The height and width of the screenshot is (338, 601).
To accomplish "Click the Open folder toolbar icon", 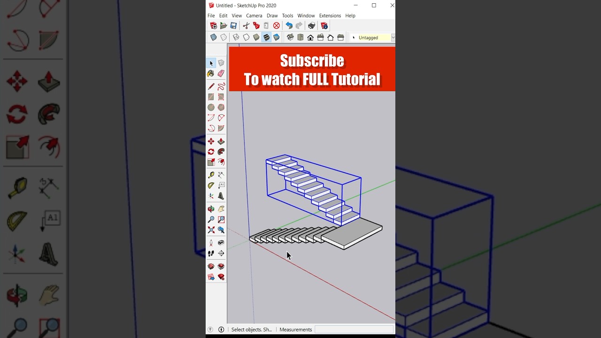I will [223, 26].
